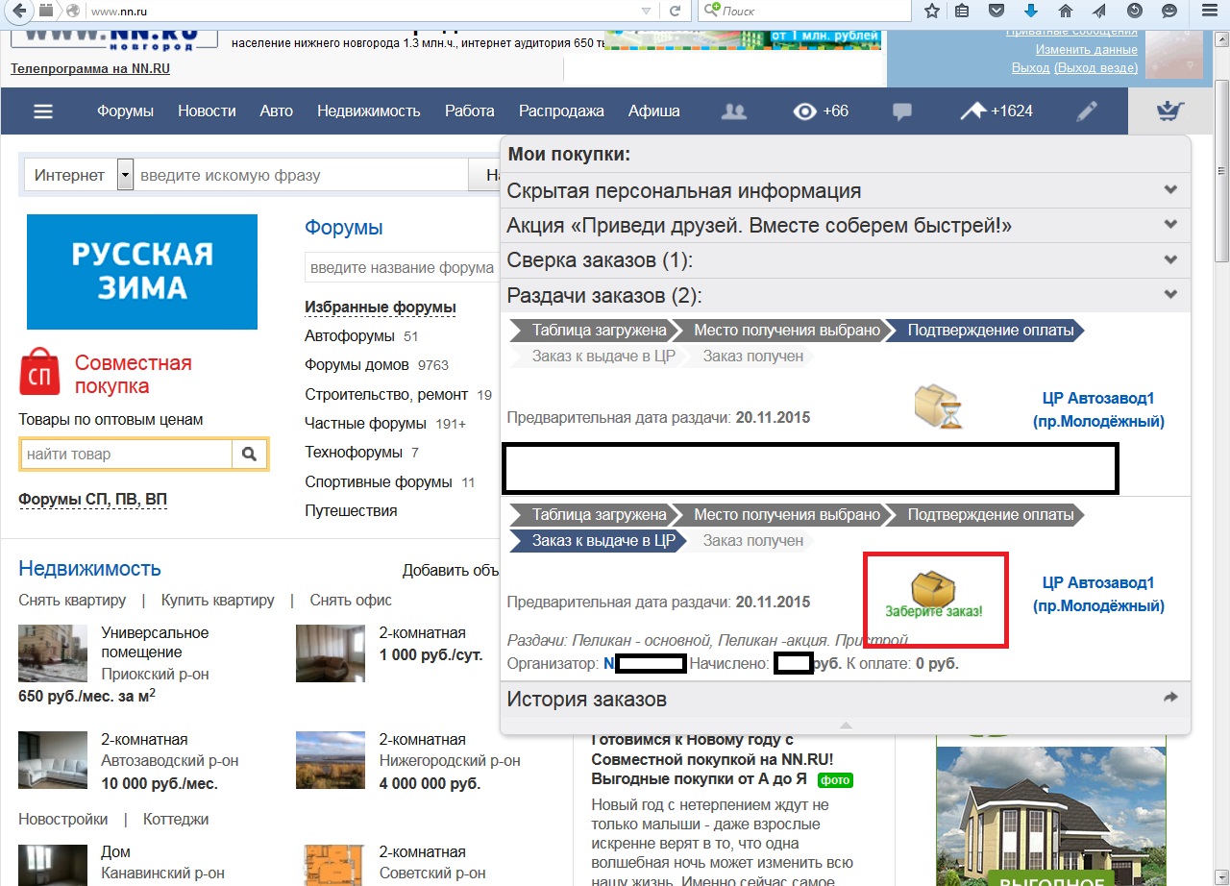Open the pencil edit icon in navbar

(1086, 111)
